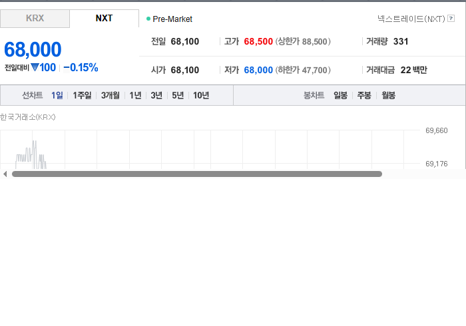Viewport: 466px width, 326px height.
Task: Click the 거래대금 value 22 백만
Action: (x=413, y=70)
